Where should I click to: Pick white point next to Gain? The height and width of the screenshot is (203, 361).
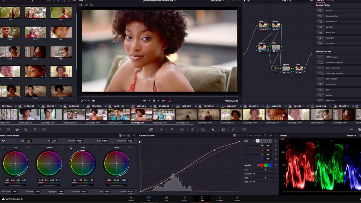pyautogui.click(x=71, y=147)
